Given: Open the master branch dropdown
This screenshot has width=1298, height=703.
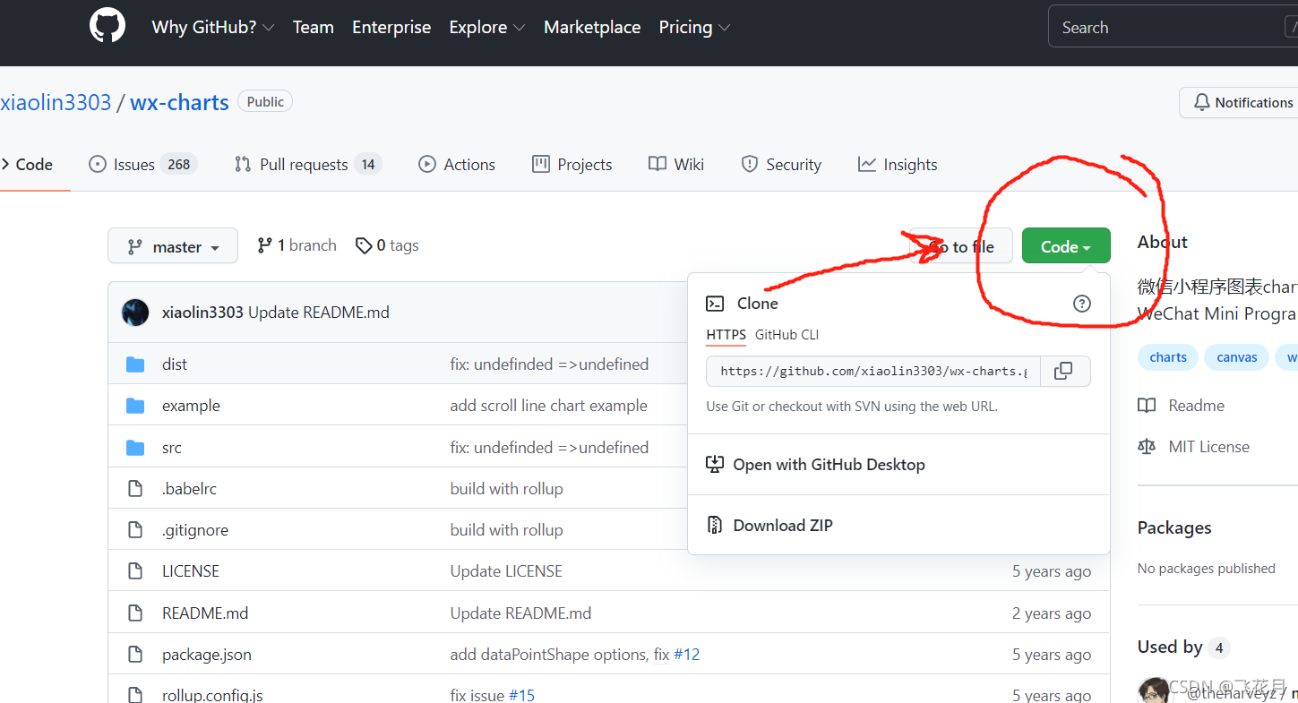Looking at the screenshot, I should [173, 246].
